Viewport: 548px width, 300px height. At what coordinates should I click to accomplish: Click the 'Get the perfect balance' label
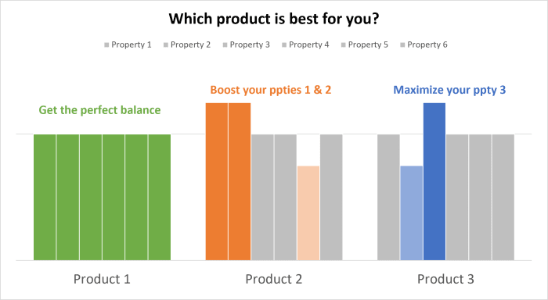(x=99, y=110)
